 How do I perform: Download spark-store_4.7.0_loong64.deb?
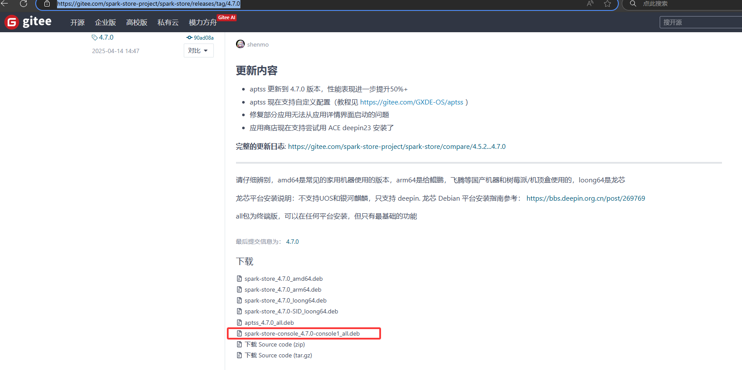[x=285, y=300]
